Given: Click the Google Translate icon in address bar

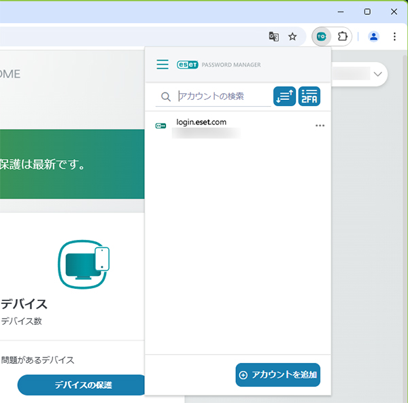Looking at the screenshot, I should tap(274, 37).
